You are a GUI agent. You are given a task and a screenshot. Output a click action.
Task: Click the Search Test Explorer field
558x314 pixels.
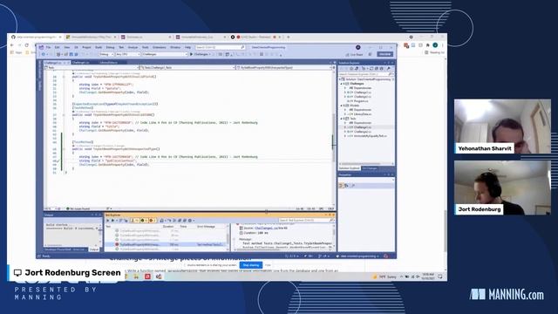[306, 221]
